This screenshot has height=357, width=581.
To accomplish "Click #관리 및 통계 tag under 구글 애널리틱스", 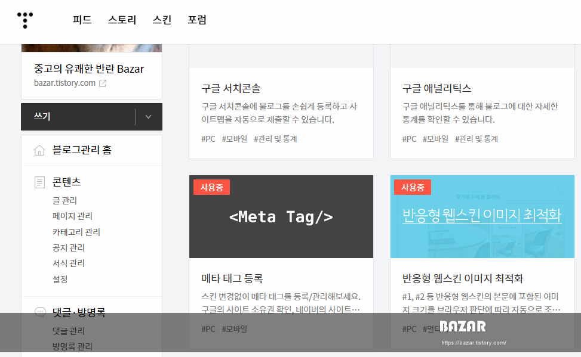I will (x=477, y=139).
